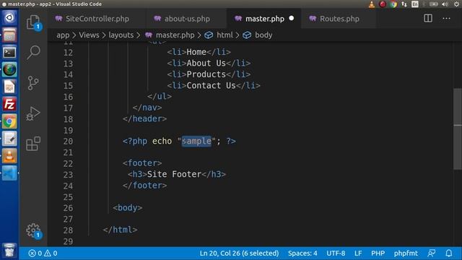Open the Terminal from the dock
462x260 pixels.
point(9,53)
